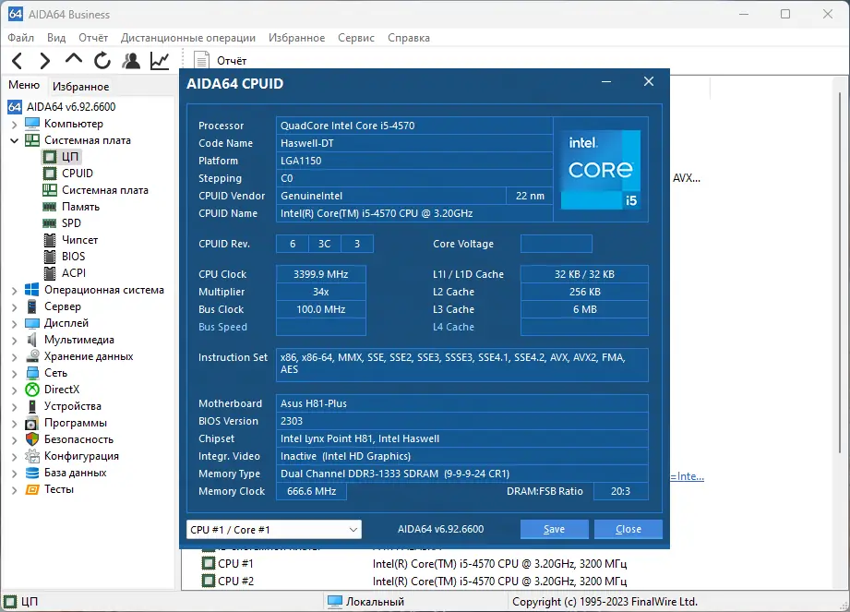This screenshot has width=850, height=612.
Task: Open the Файл menu
Action: pos(20,38)
